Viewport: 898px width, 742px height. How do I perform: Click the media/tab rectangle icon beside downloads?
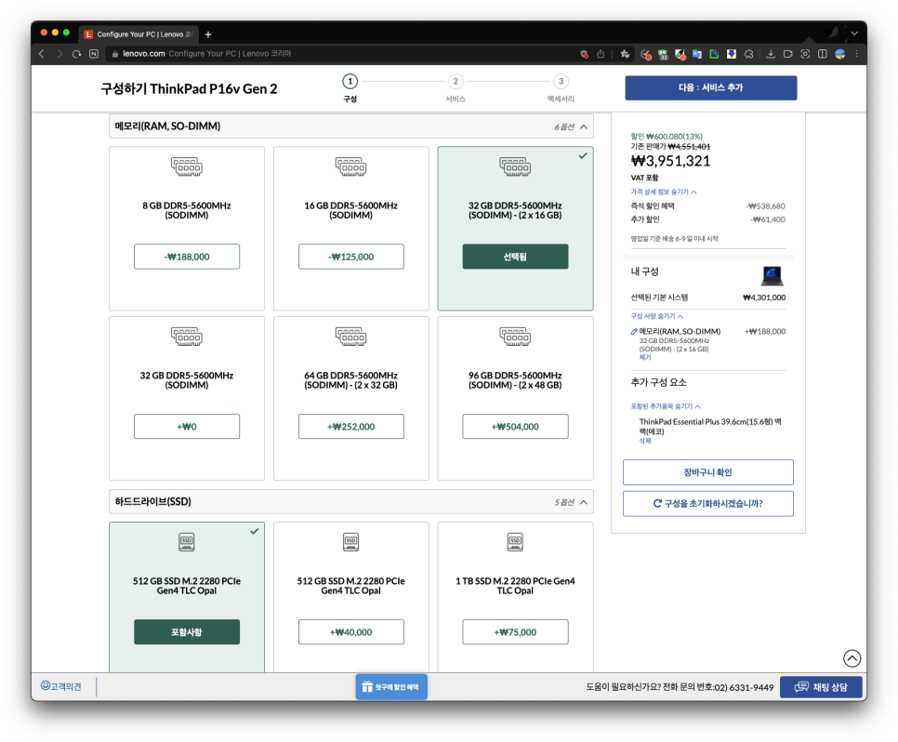[788, 54]
